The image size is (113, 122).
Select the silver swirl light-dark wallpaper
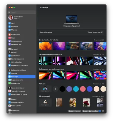click(100, 61)
